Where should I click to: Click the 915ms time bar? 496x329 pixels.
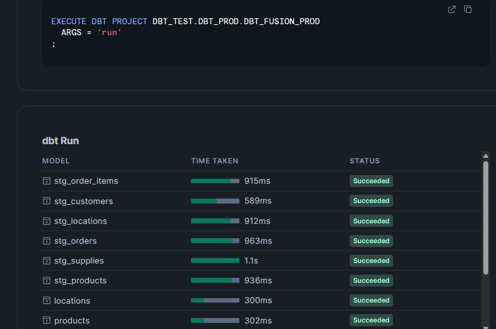pyautogui.click(x=215, y=181)
